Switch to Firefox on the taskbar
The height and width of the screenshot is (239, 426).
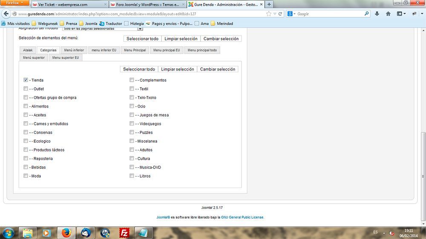pyautogui.click(x=66, y=233)
